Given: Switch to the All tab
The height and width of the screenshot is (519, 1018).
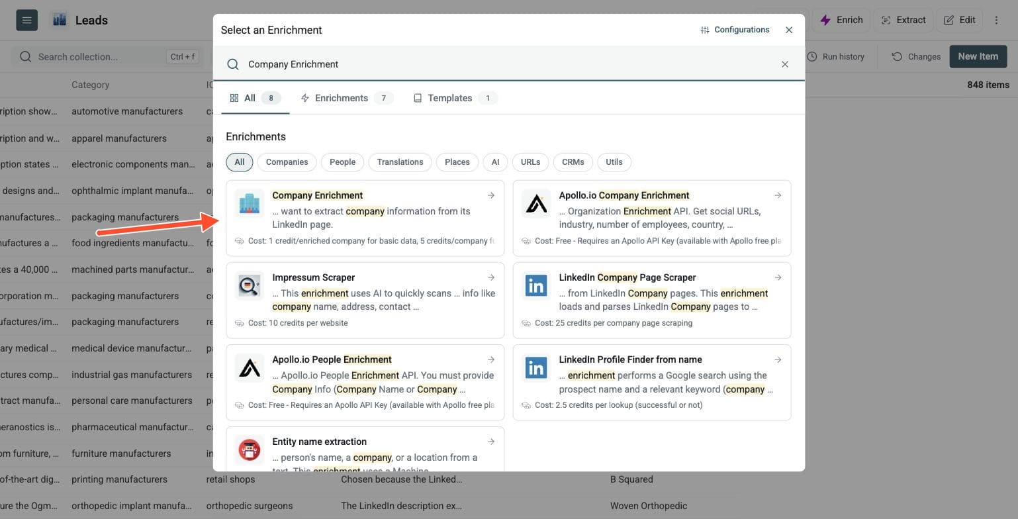Looking at the screenshot, I should click(255, 98).
